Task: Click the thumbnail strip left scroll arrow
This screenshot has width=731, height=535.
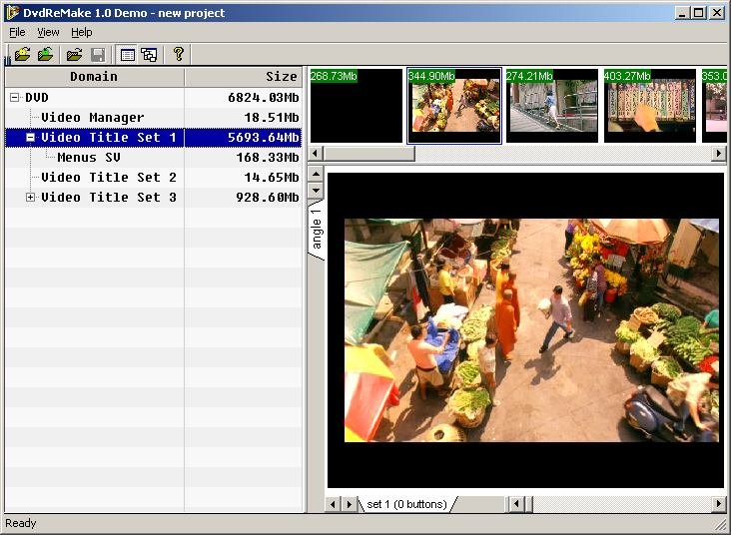Action: point(317,154)
